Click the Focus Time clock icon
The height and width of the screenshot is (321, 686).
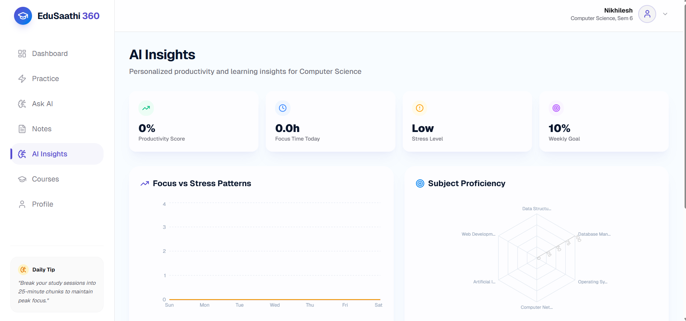pyautogui.click(x=283, y=108)
